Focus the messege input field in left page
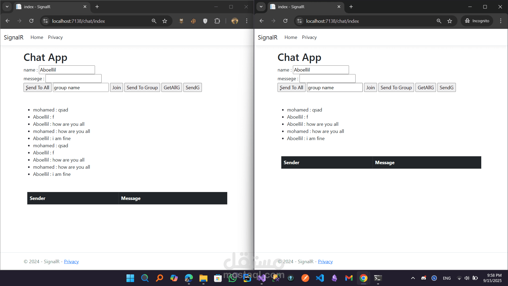 click(74, 79)
